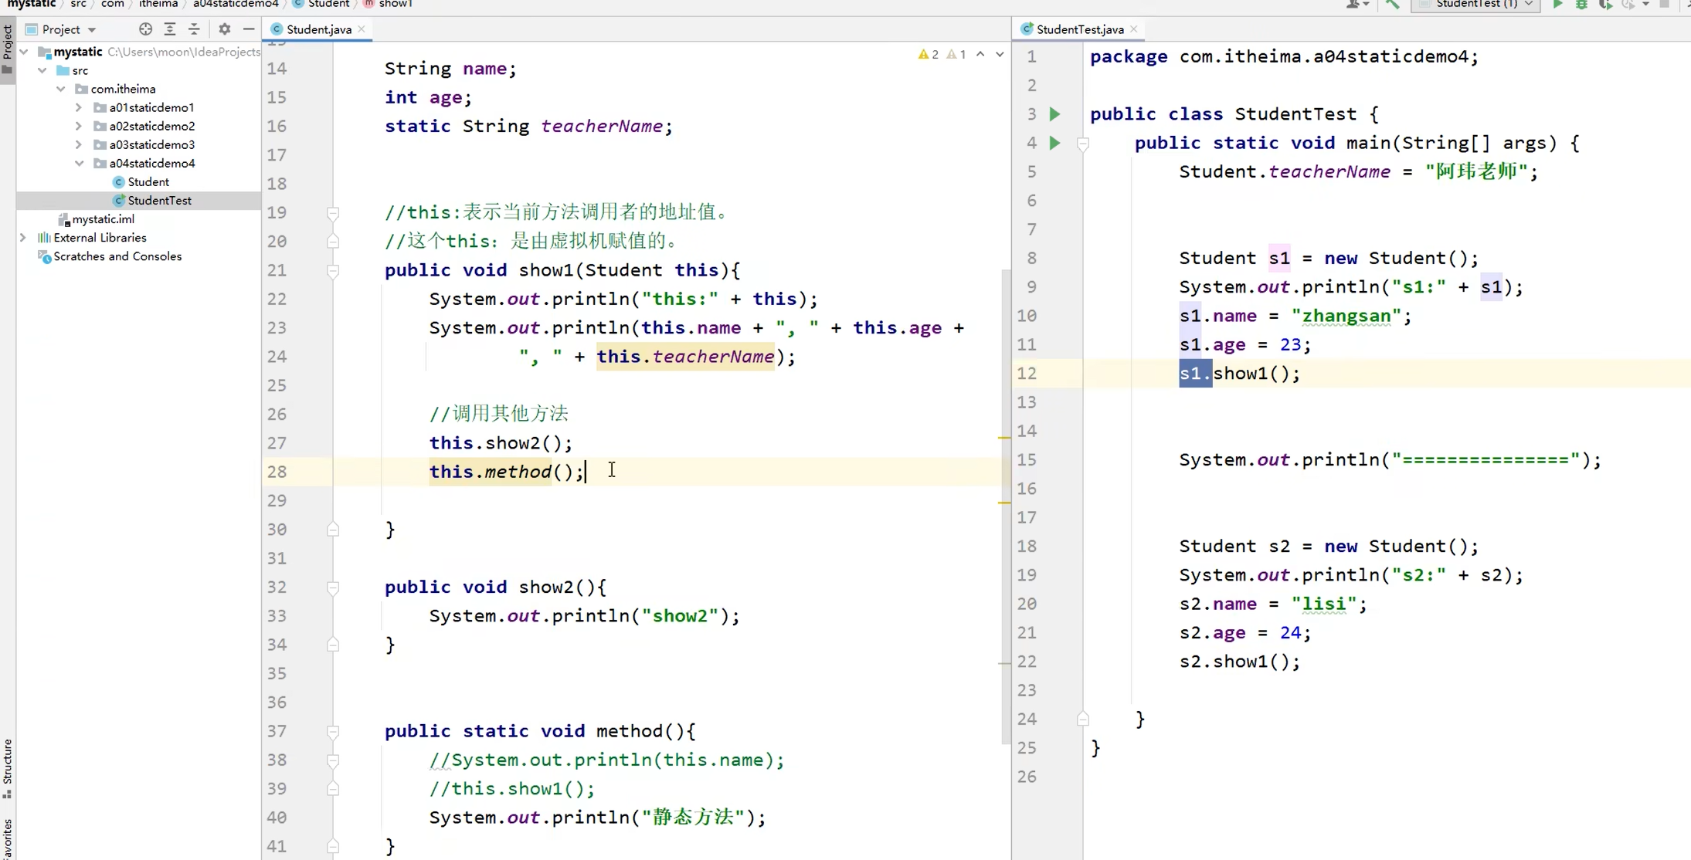Viewport: 1691px width, 860px height.
Task: Open Project panel settings gear
Action: pos(223,29)
